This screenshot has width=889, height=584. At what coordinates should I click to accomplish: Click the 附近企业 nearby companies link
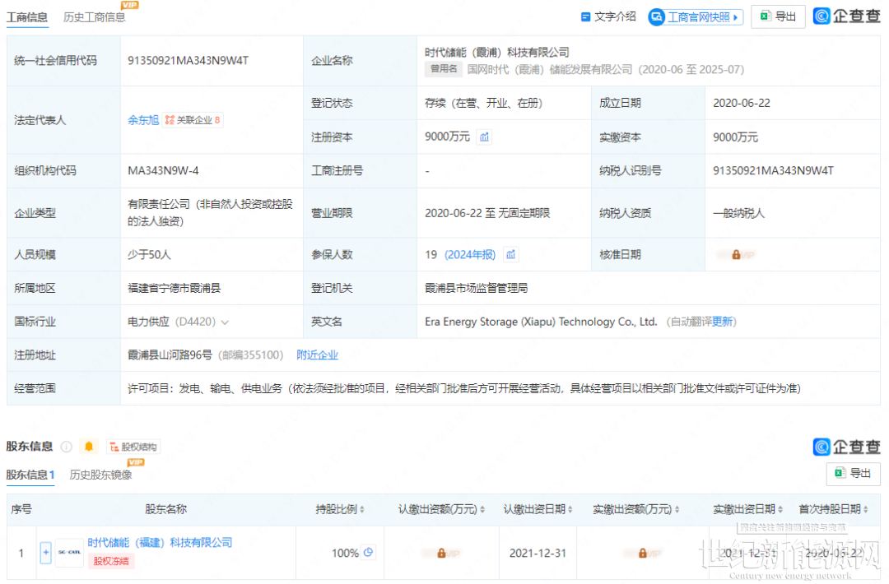point(317,355)
